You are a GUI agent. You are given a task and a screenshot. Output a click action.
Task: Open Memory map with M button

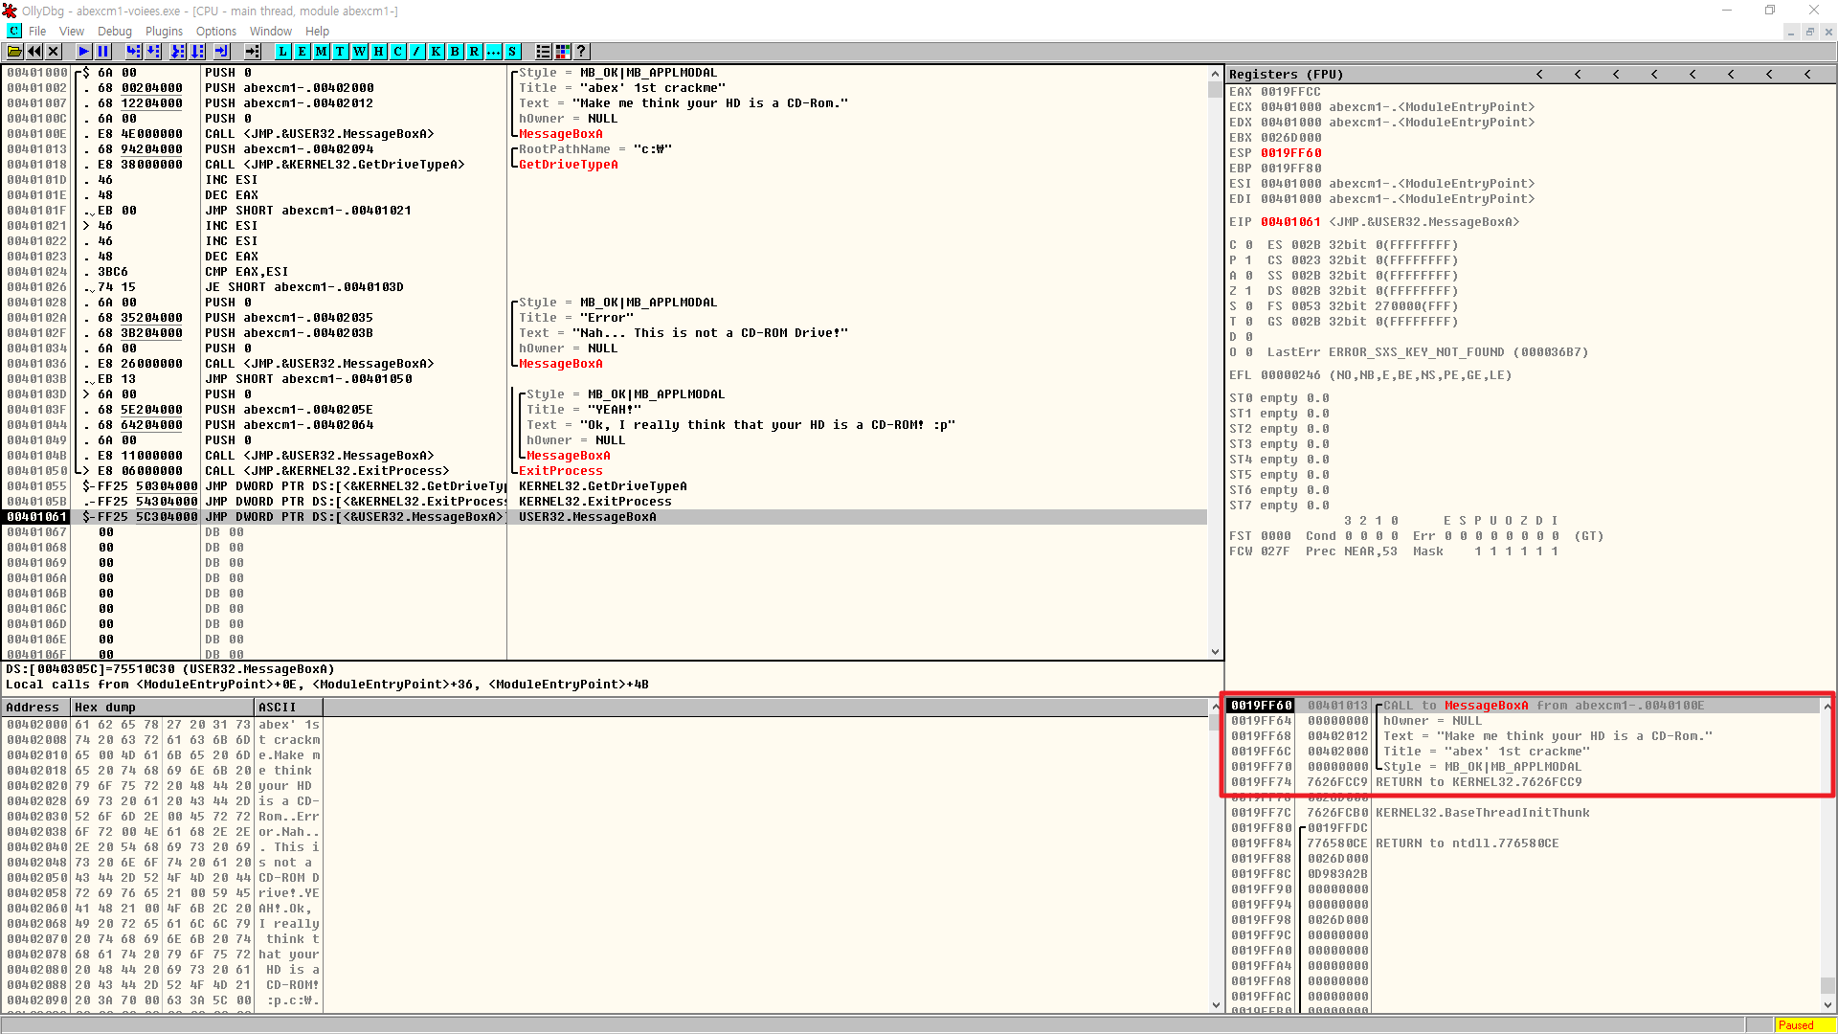click(x=321, y=52)
